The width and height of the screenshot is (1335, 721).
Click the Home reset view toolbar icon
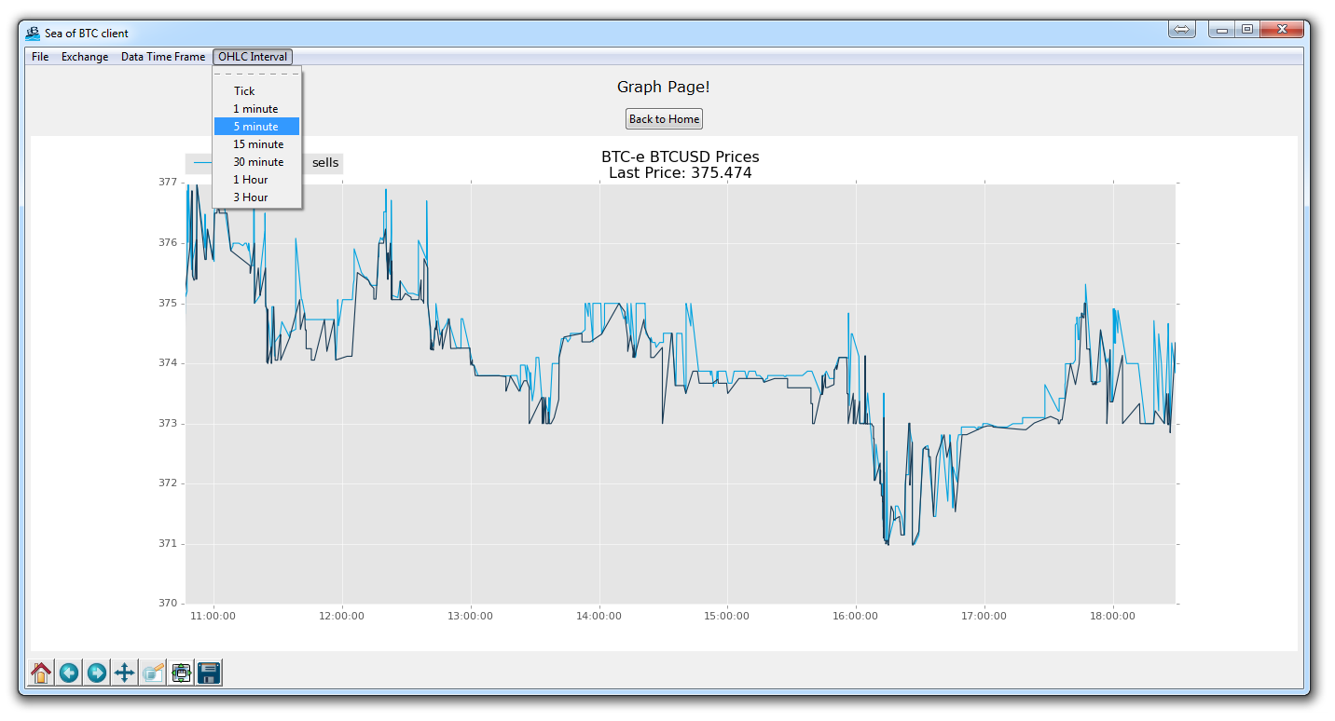41,673
